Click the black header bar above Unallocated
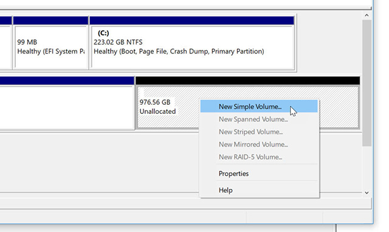The width and height of the screenshot is (389, 232). pos(247,81)
